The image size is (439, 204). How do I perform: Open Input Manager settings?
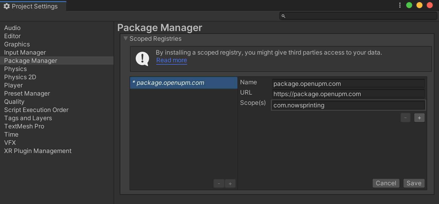(57, 52)
